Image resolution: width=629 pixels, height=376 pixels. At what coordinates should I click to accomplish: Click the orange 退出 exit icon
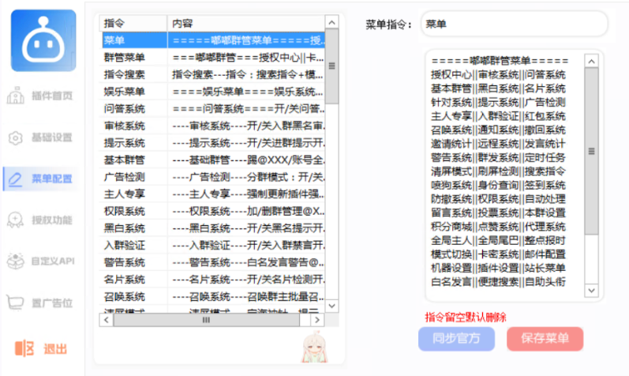click(x=24, y=348)
